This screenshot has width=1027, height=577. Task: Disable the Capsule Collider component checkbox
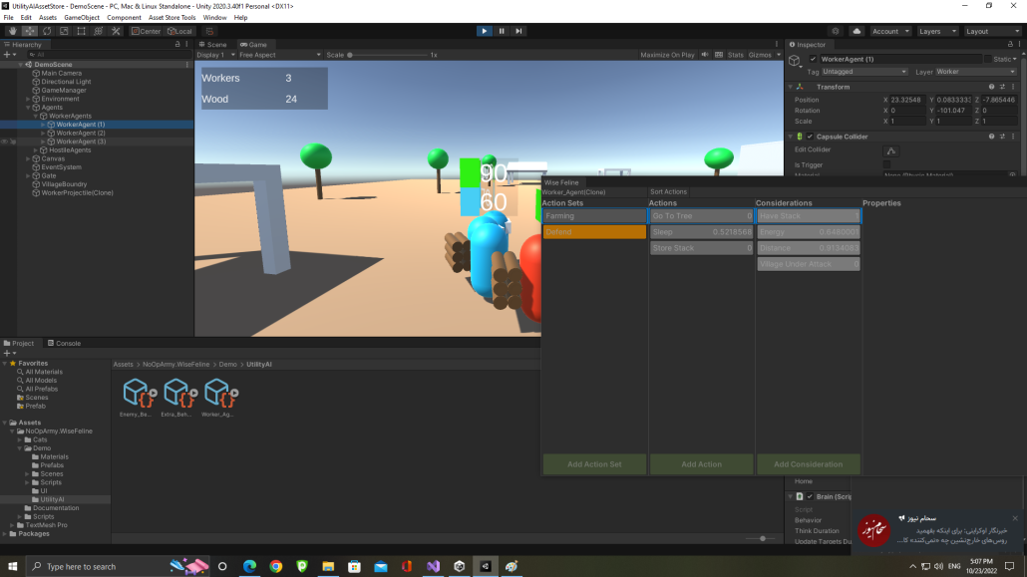pyautogui.click(x=810, y=136)
